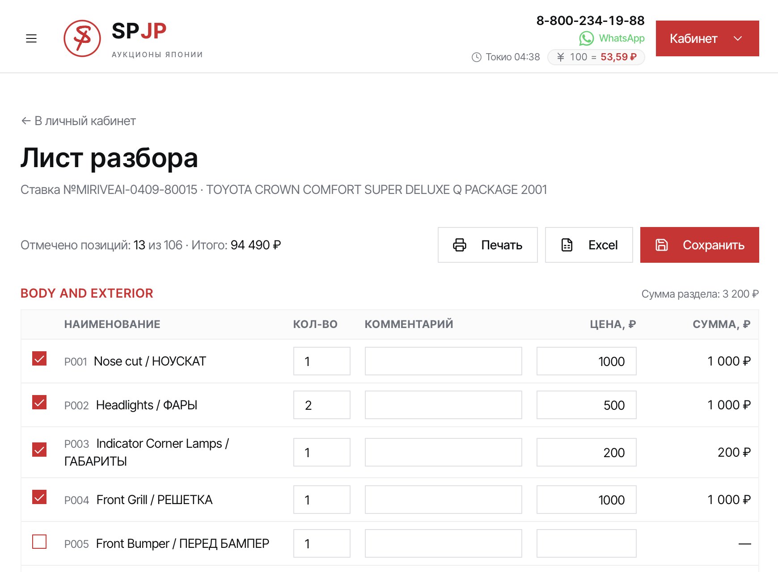Open the hamburger menu
The height and width of the screenshot is (572, 778).
click(31, 38)
